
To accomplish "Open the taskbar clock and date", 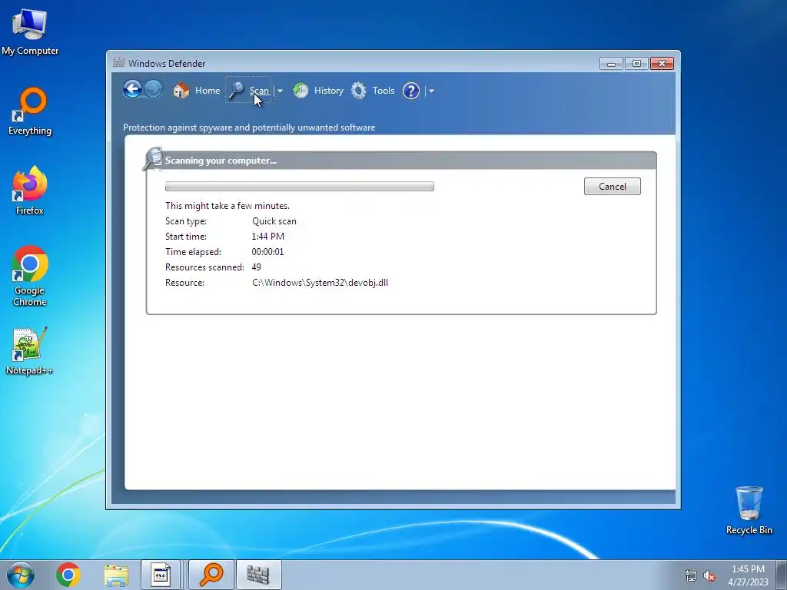I will coord(748,575).
